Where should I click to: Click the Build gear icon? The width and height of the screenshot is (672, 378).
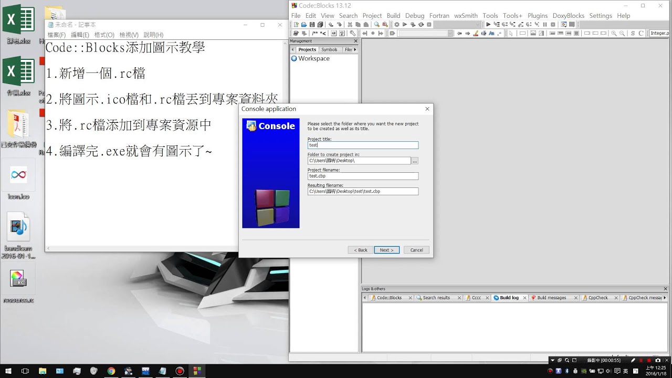point(396,24)
